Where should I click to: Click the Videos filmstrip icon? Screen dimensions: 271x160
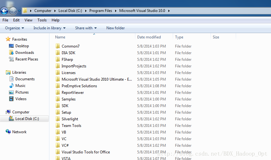point(11,99)
